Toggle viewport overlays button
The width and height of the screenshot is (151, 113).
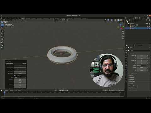(112, 20)
